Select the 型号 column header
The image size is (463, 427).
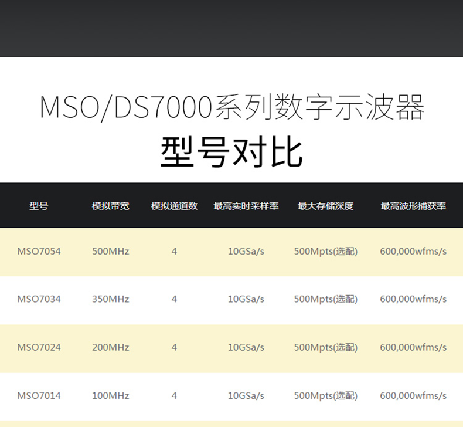(x=39, y=206)
